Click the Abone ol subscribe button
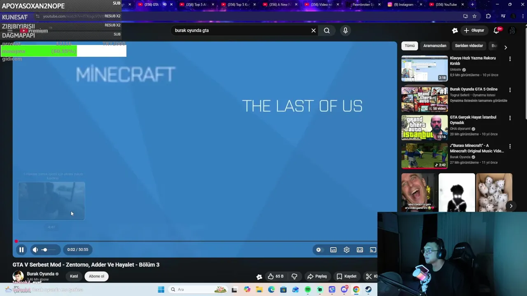Screen dimensions: 527x296 (x=97, y=276)
